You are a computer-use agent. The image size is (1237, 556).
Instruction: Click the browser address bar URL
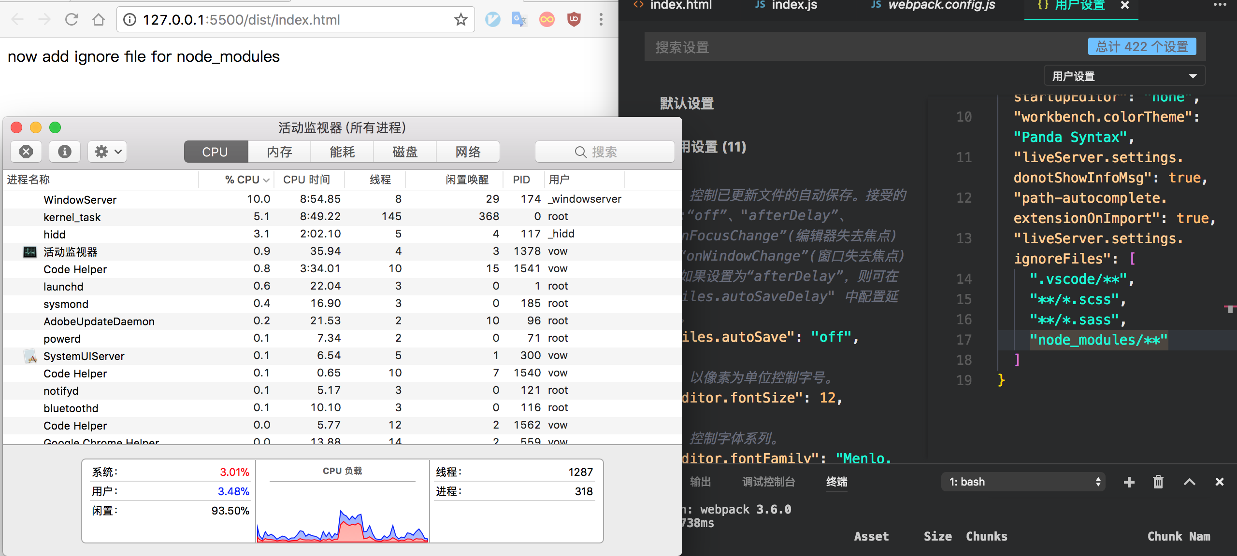(x=242, y=20)
